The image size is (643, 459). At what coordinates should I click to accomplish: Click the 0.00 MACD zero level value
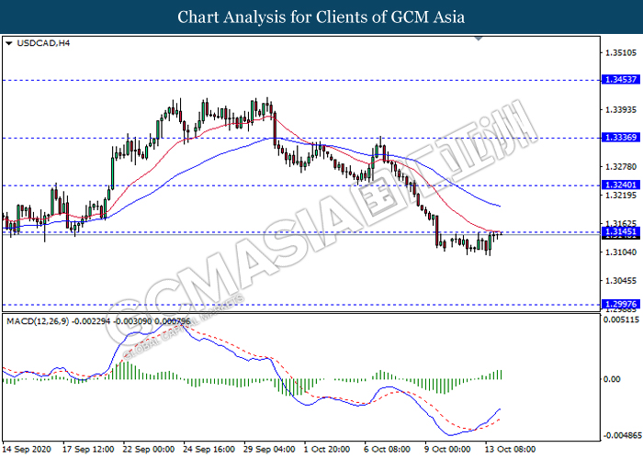point(612,379)
